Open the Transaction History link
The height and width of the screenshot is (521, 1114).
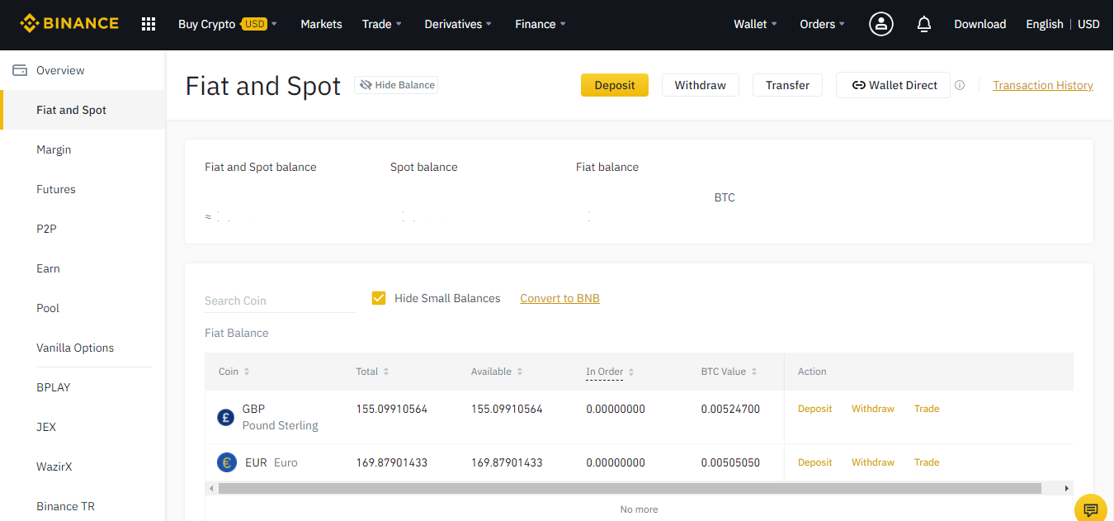click(1042, 85)
